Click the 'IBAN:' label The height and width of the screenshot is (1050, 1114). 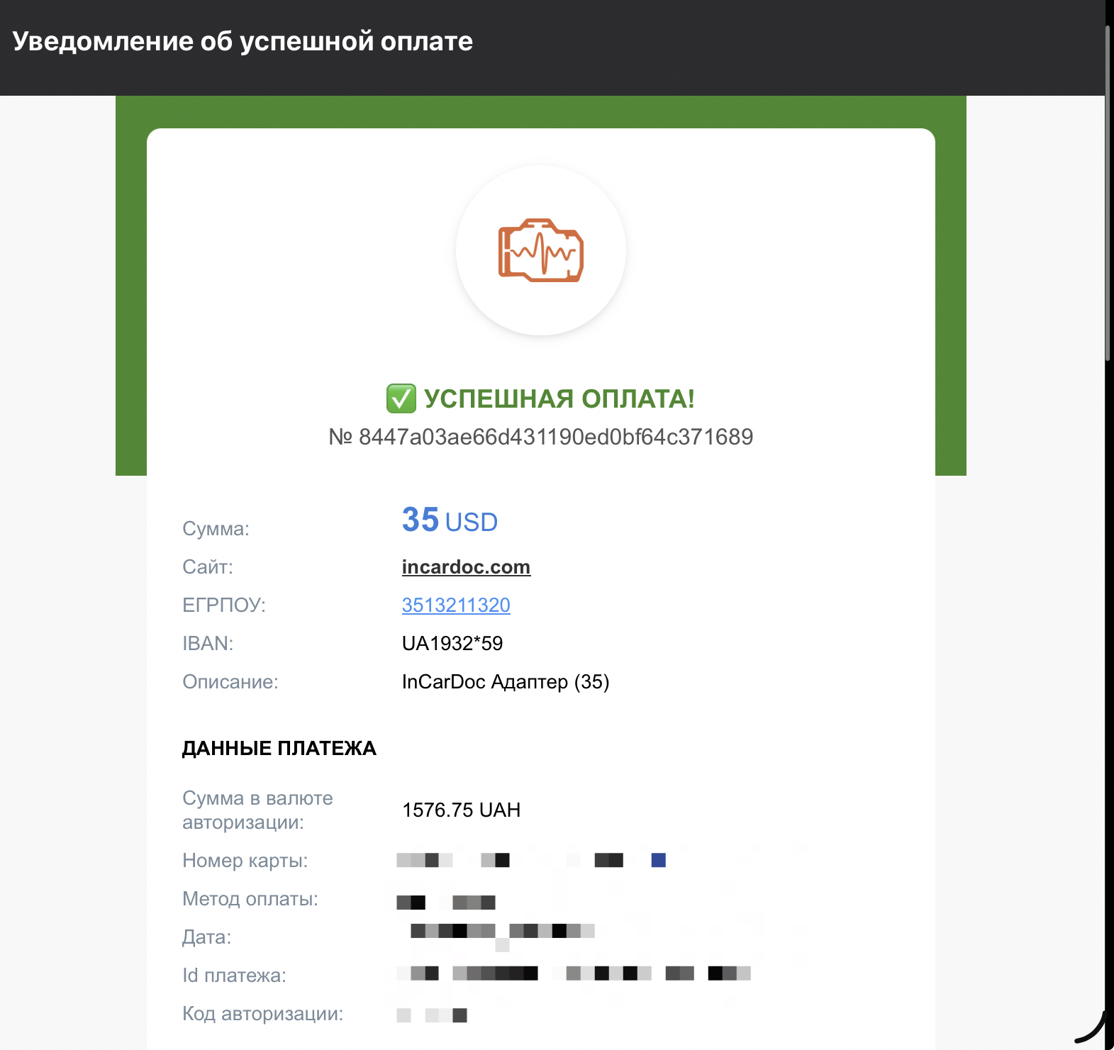(208, 644)
